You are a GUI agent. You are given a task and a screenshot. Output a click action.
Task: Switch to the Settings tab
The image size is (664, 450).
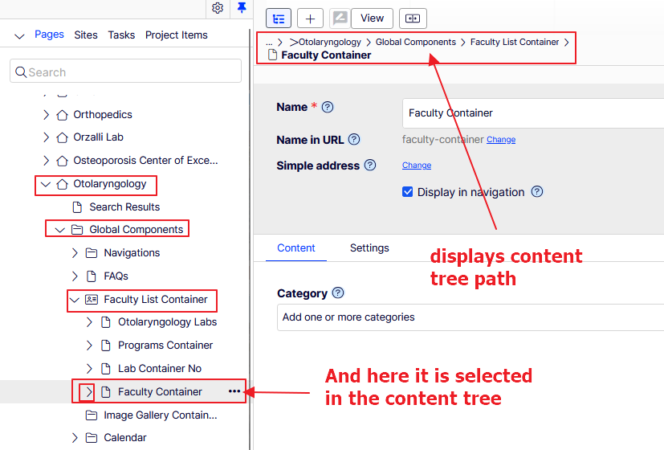[x=369, y=248]
